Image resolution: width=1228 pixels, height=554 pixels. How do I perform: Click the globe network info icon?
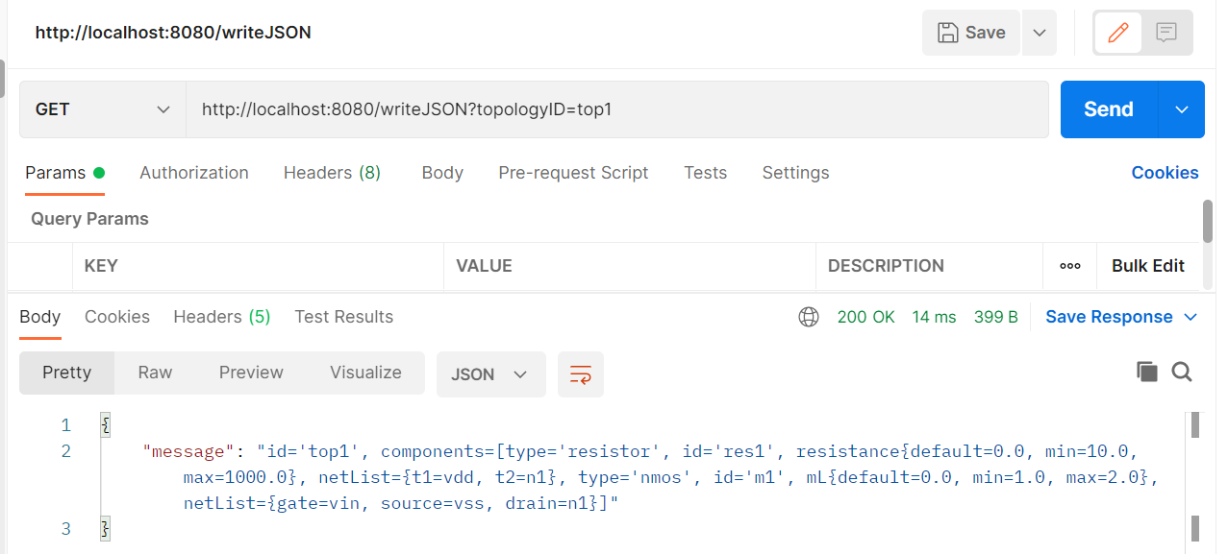(808, 316)
